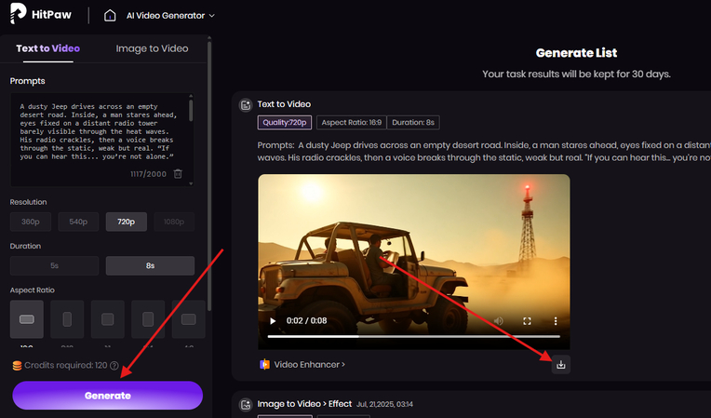Switch to the Text to Video tab
This screenshot has width=711, height=418.
[x=48, y=48]
